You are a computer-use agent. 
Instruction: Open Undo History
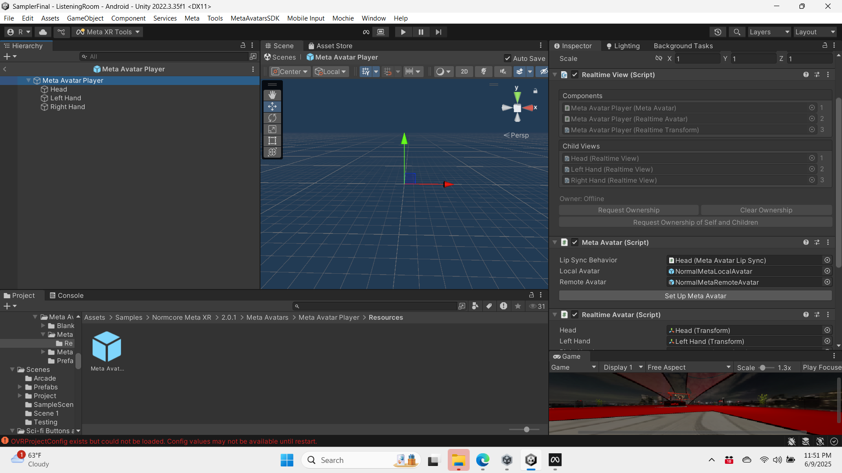[x=718, y=32]
